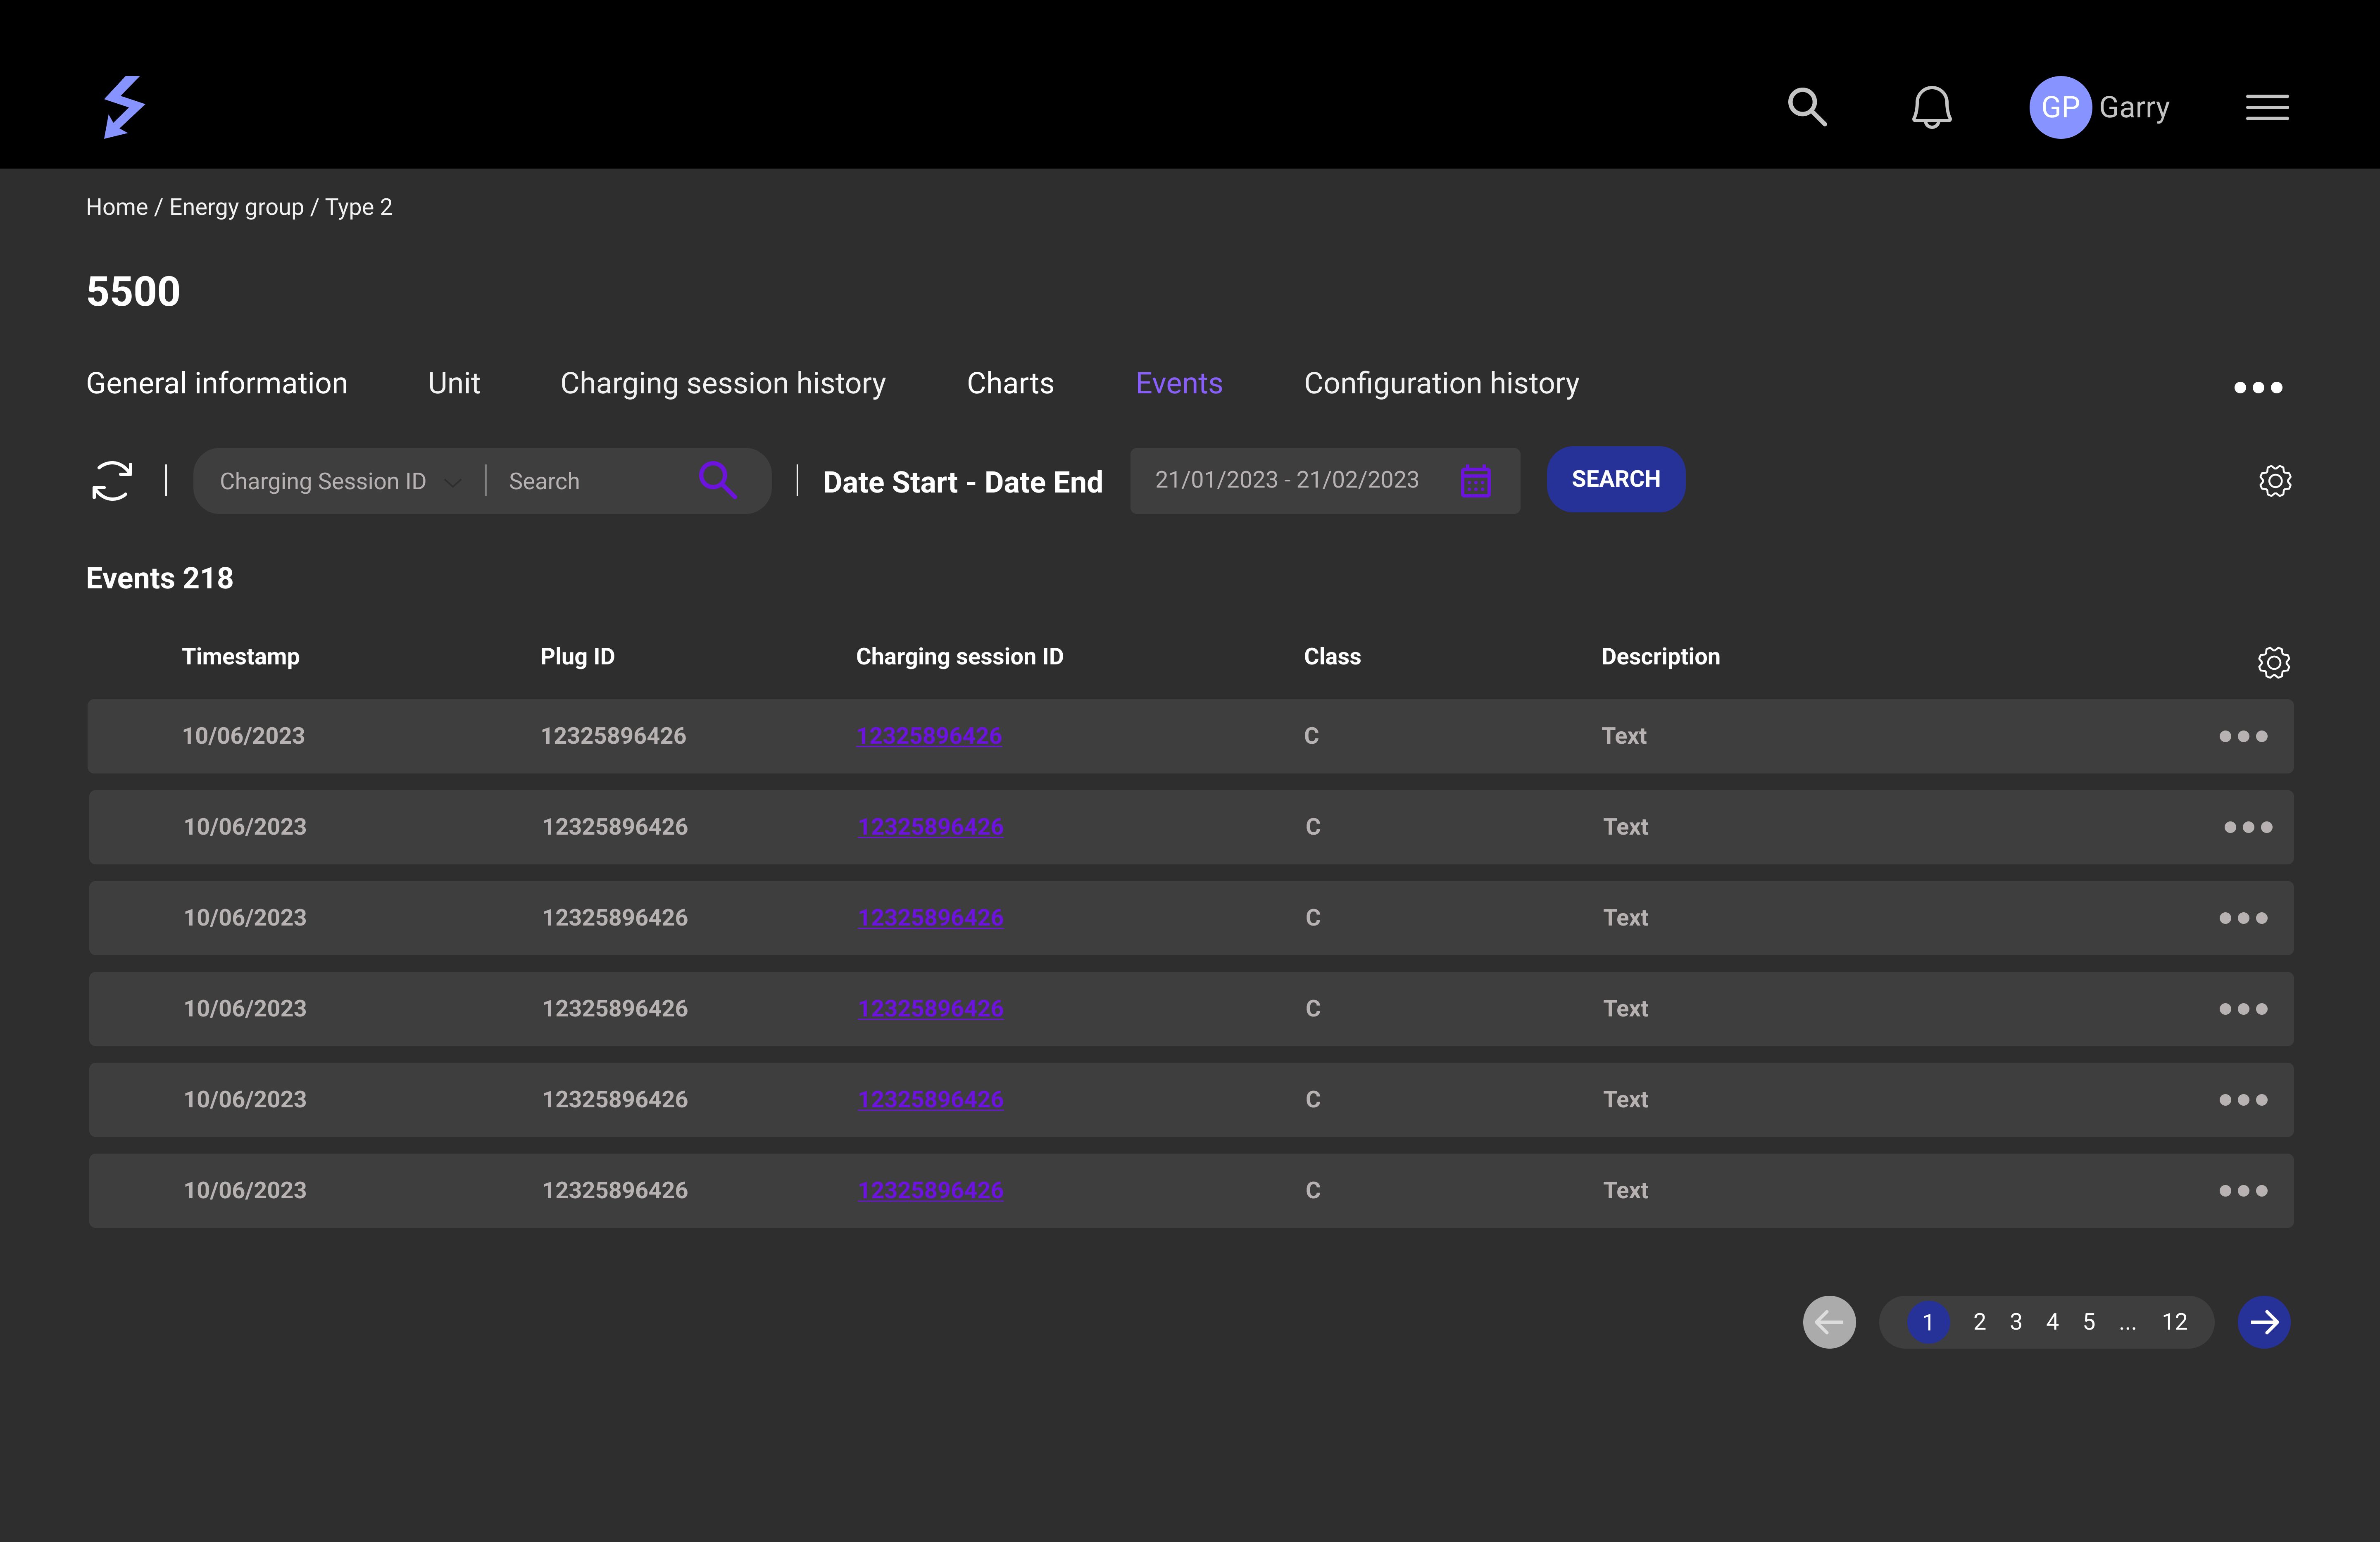The width and height of the screenshot is (2380, 1542).
Task: Click the date range input field
Action: tap(1285, 480)
